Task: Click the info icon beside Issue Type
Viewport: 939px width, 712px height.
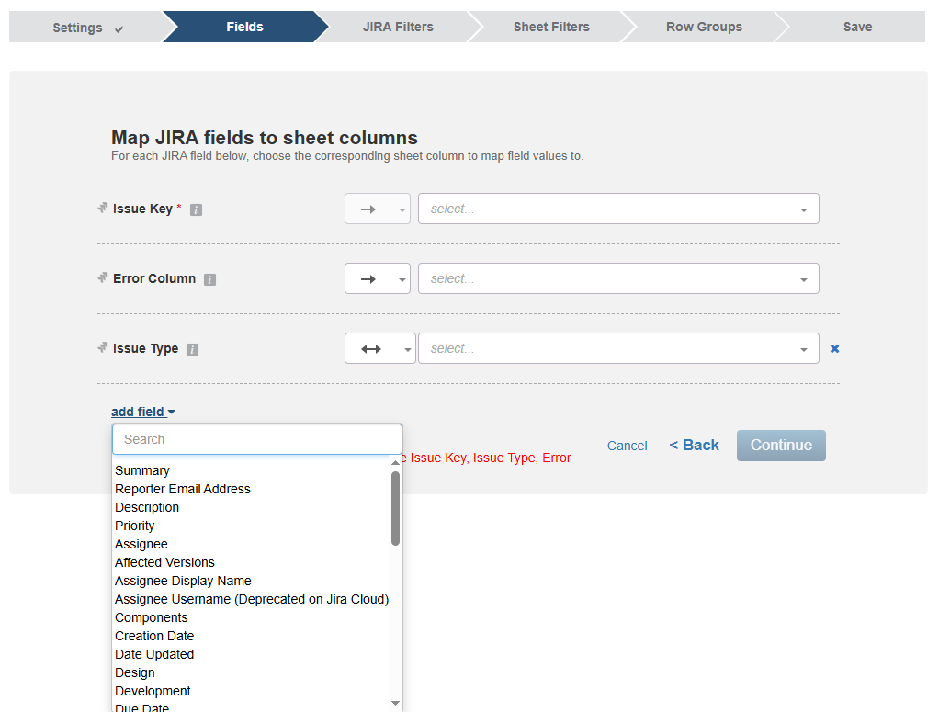Action: [191, 348]
